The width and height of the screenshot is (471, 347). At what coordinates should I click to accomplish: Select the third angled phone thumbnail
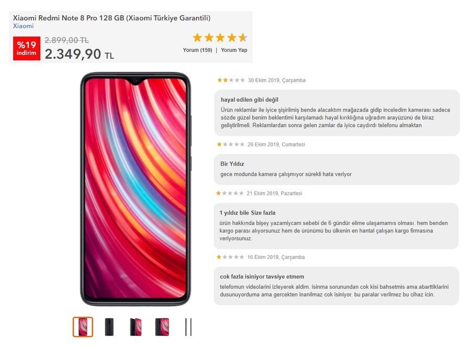[x=136, y=327]
